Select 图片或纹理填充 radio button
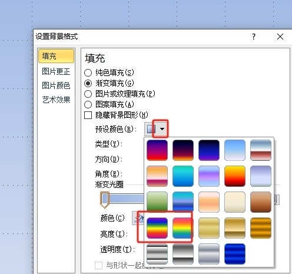Viewport: 292px width, 274px height. pos(88,94)
